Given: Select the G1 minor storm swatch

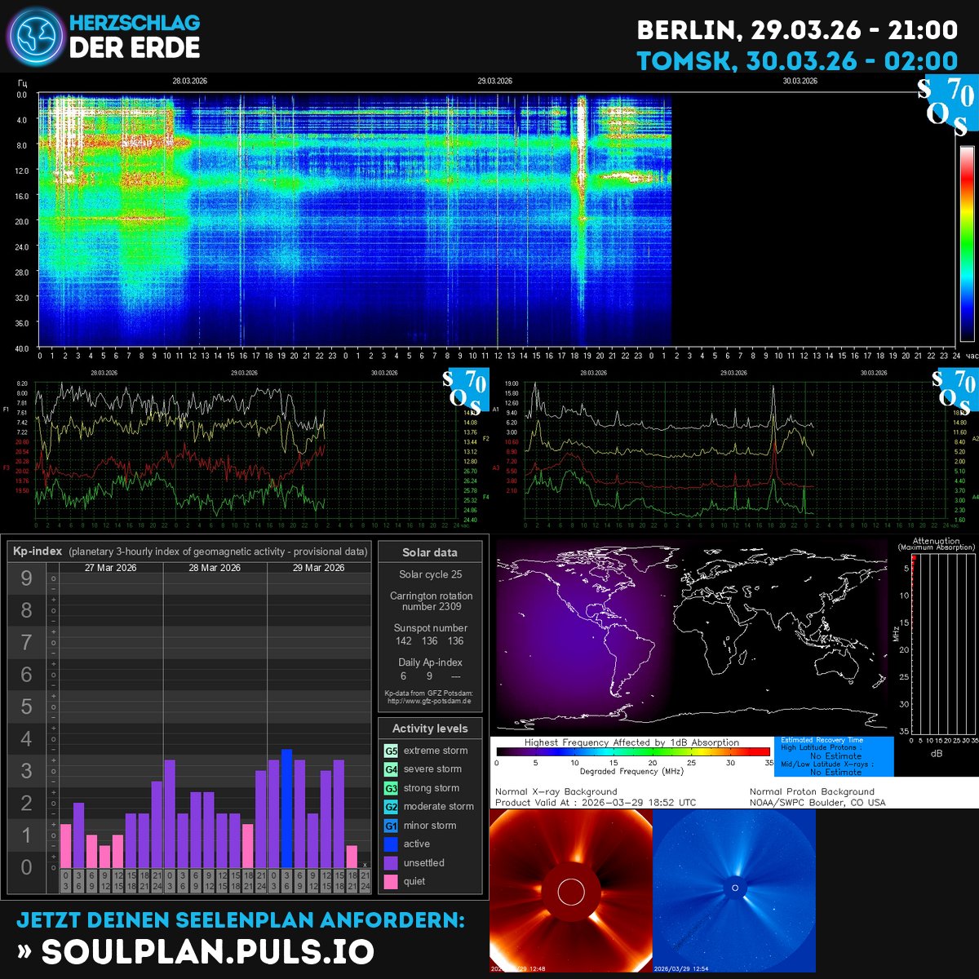Looking at the screenshot, I should pyautogui.click(x=391, y=826).
